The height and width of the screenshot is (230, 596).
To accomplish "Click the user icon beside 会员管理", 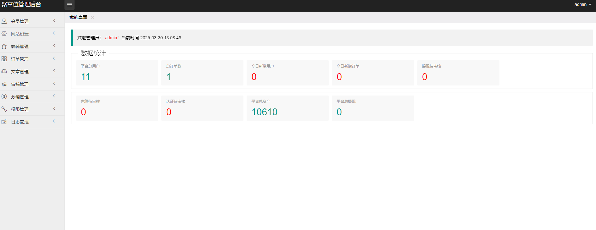I will click(x=4, y=21).
